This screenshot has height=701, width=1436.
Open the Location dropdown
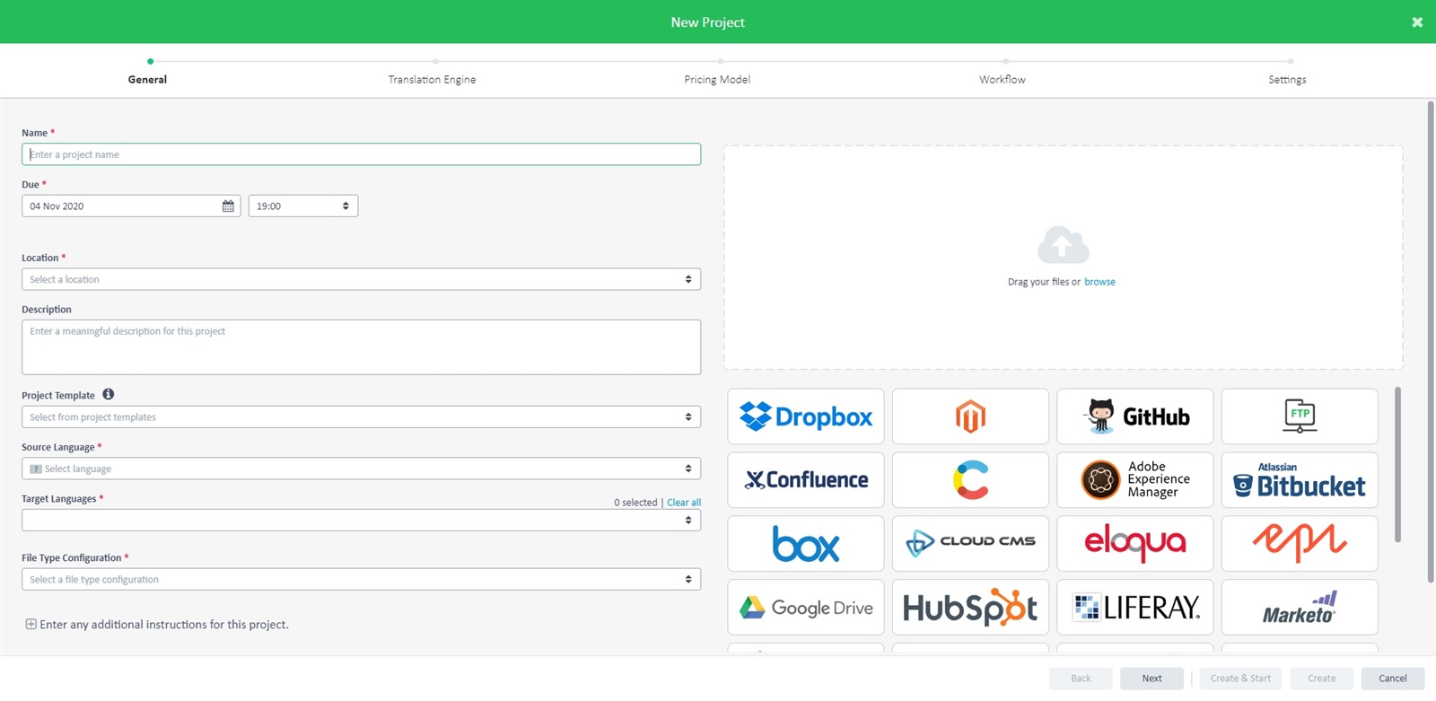tap(361, 279)
